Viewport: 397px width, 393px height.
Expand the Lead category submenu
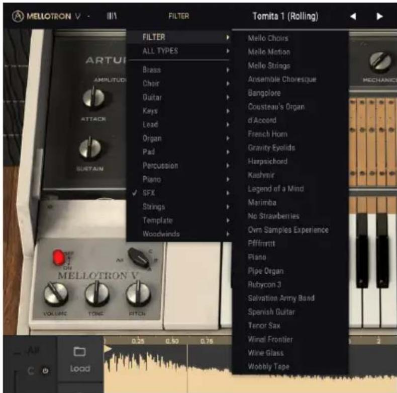pyautogui.click(x=179, y=124)
